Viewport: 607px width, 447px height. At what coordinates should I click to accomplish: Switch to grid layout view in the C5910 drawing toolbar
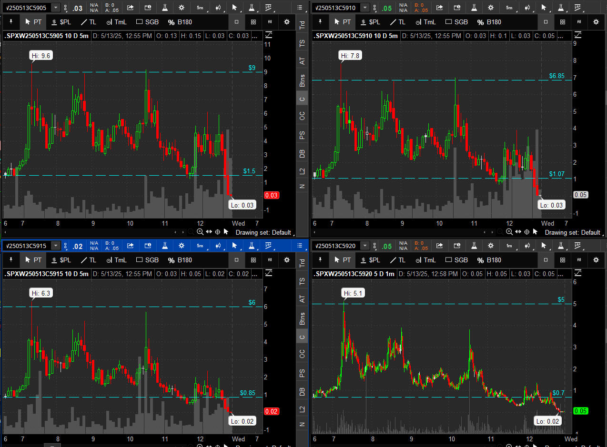[x=563, y=22]
